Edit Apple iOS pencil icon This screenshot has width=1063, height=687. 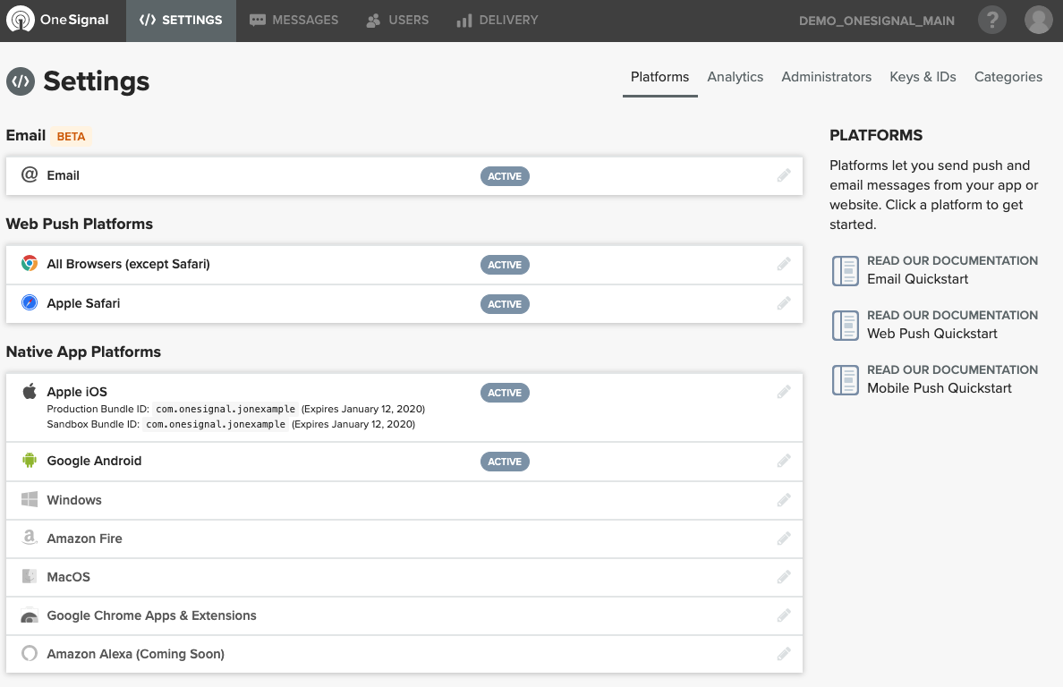coord(784,393)
